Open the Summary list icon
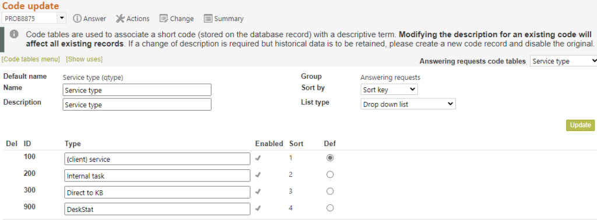The height and width of the screenshot is (220, 597). [208, 18]
